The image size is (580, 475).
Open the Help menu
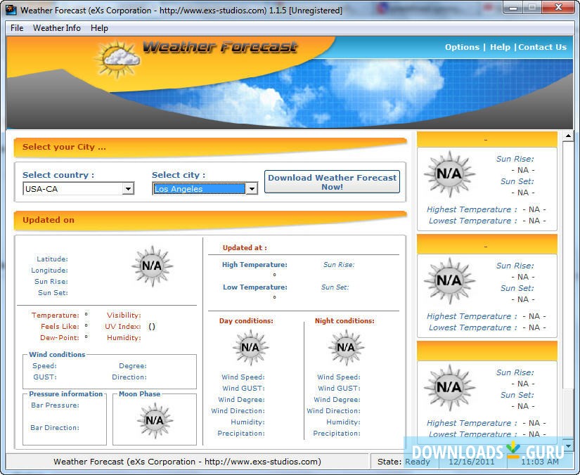(99, 28)
